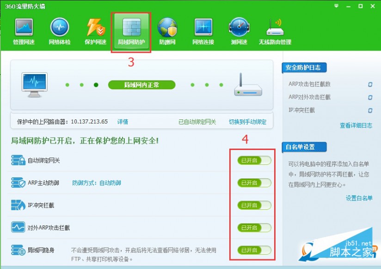Open the 测网速 speed test icon
Image resolution: width=381 pixels, height=269 pixels.
[x=239, y=31]
